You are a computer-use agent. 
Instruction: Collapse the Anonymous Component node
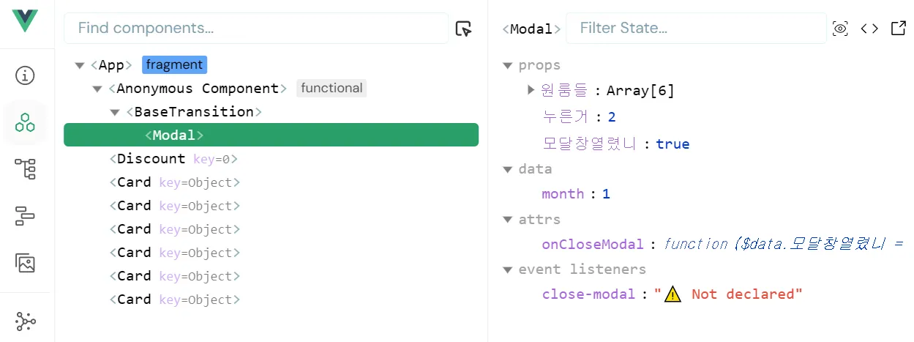pyautogui.click(x=97, y=89)
